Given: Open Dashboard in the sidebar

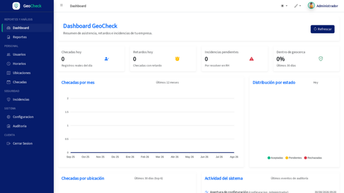Looking at the screenshot, I should pos(27,28).
